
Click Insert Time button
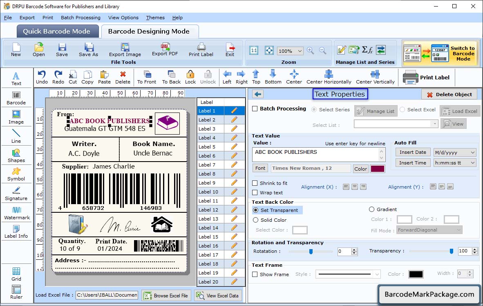click(x=413, y=163)
